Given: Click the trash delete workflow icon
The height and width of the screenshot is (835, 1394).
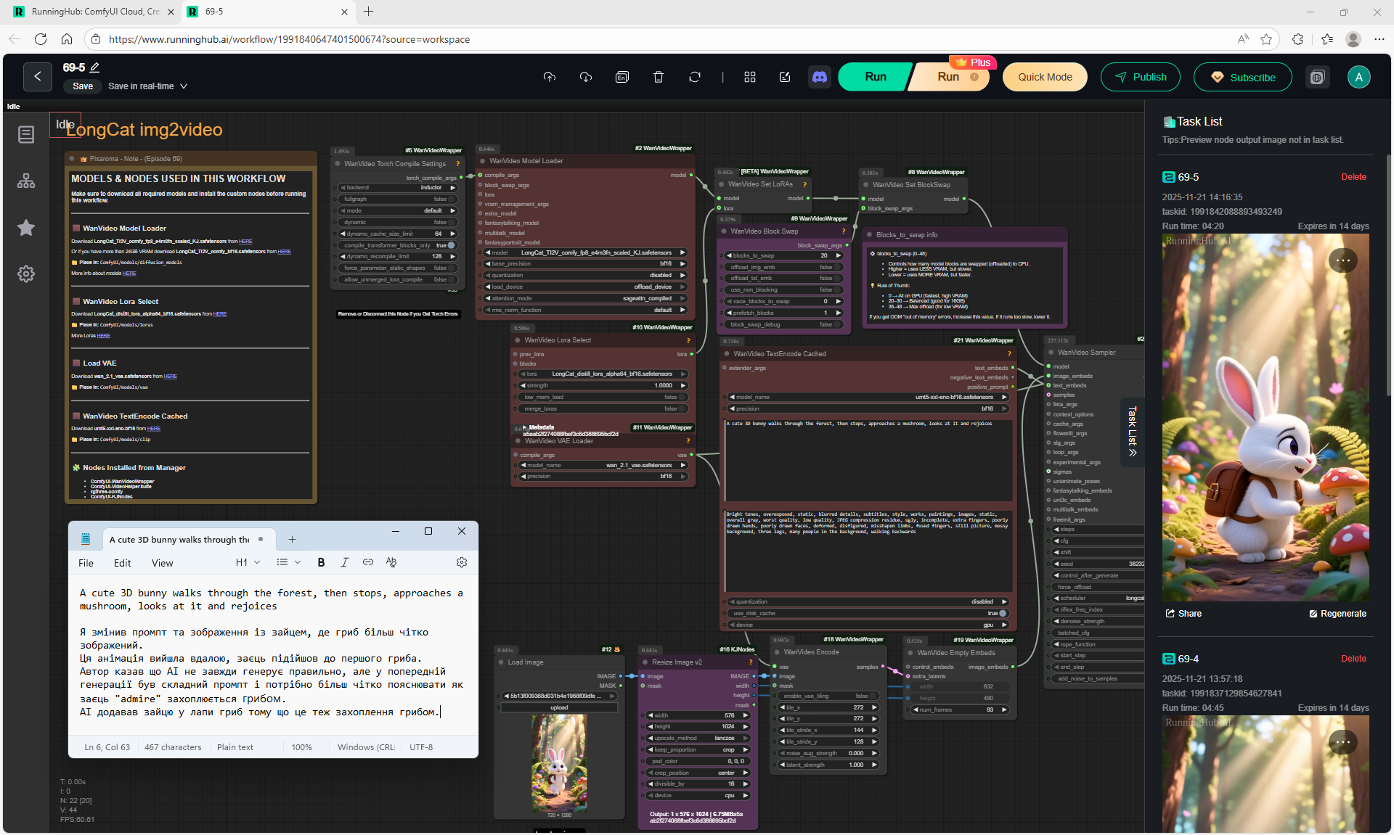Looking at the screenshot, I should pos(658,77).
